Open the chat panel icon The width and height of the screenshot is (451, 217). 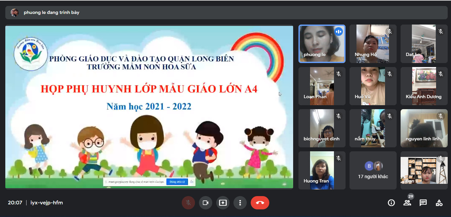423,203
